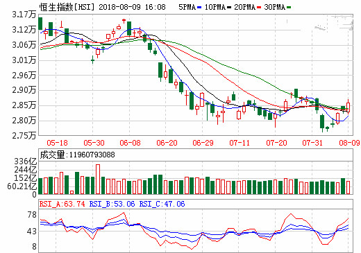Click the red swatch next to 20PMA

point(259,8)
